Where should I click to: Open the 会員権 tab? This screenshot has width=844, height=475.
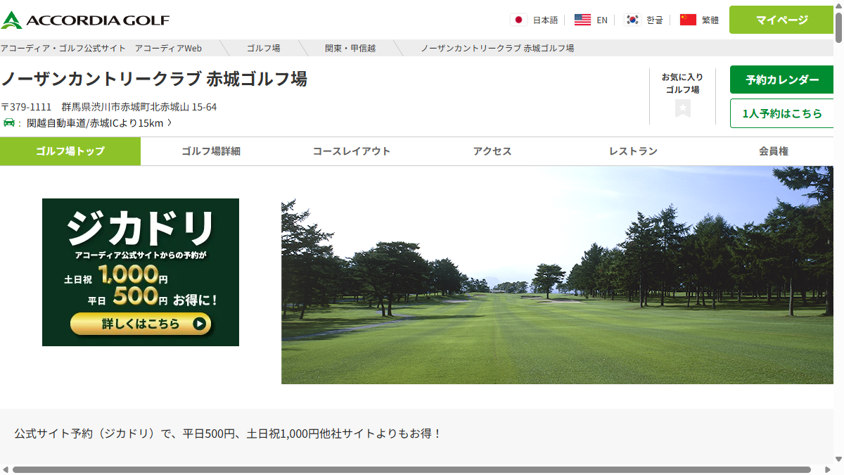pyautogui.click(x=774, y=151)
